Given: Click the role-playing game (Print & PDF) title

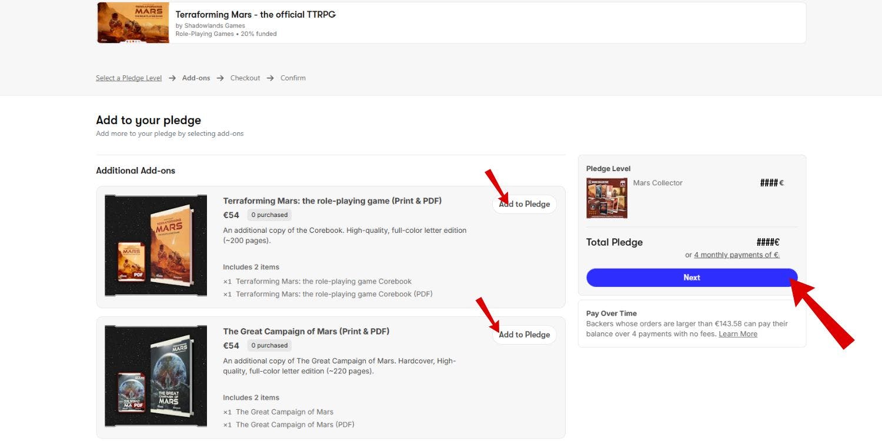Looking at the screenshot, I should 332,201.
